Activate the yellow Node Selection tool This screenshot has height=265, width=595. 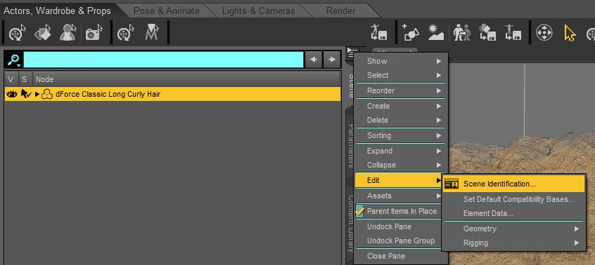pyautogui.click(x=570, y=33)
